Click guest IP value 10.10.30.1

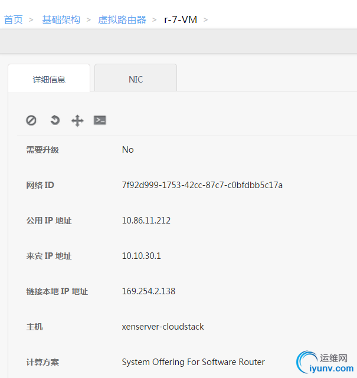click(142, 256)
